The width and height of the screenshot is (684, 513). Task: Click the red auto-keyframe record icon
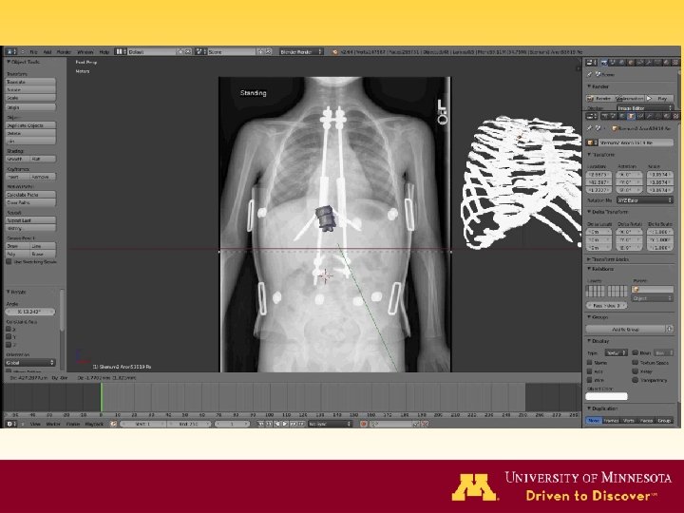click(364, 424)
